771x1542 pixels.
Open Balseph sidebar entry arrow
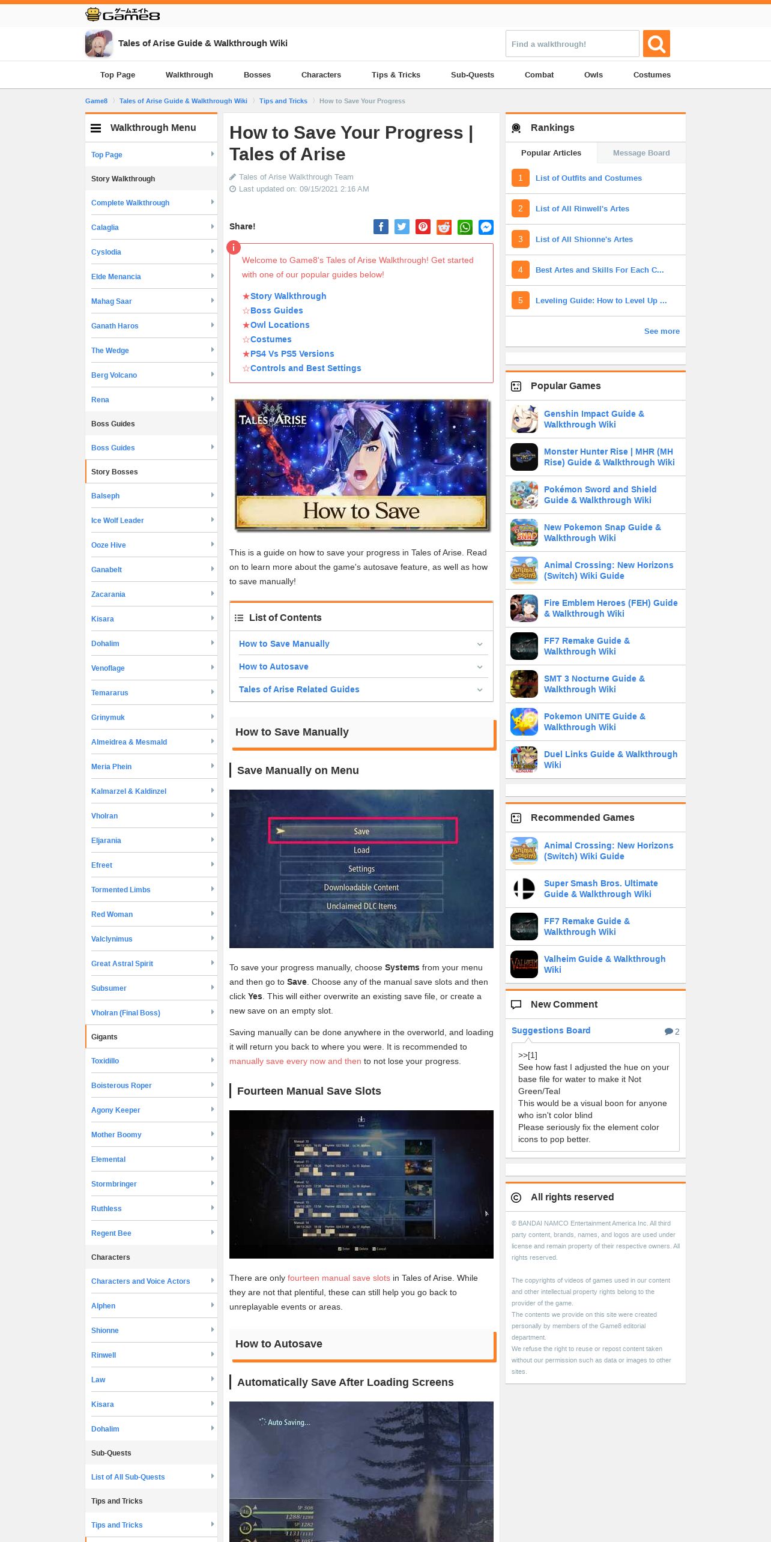pos(213,495)
